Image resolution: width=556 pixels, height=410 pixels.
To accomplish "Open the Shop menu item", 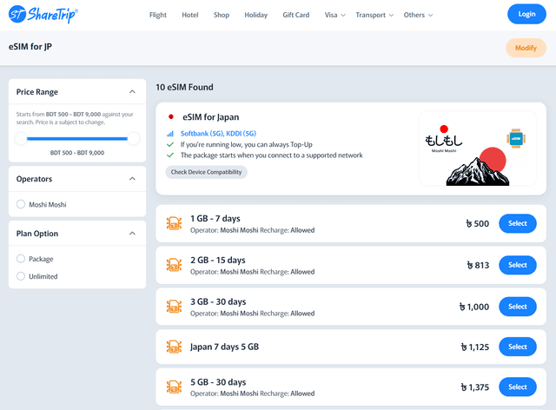I will (x=222, y=15).
